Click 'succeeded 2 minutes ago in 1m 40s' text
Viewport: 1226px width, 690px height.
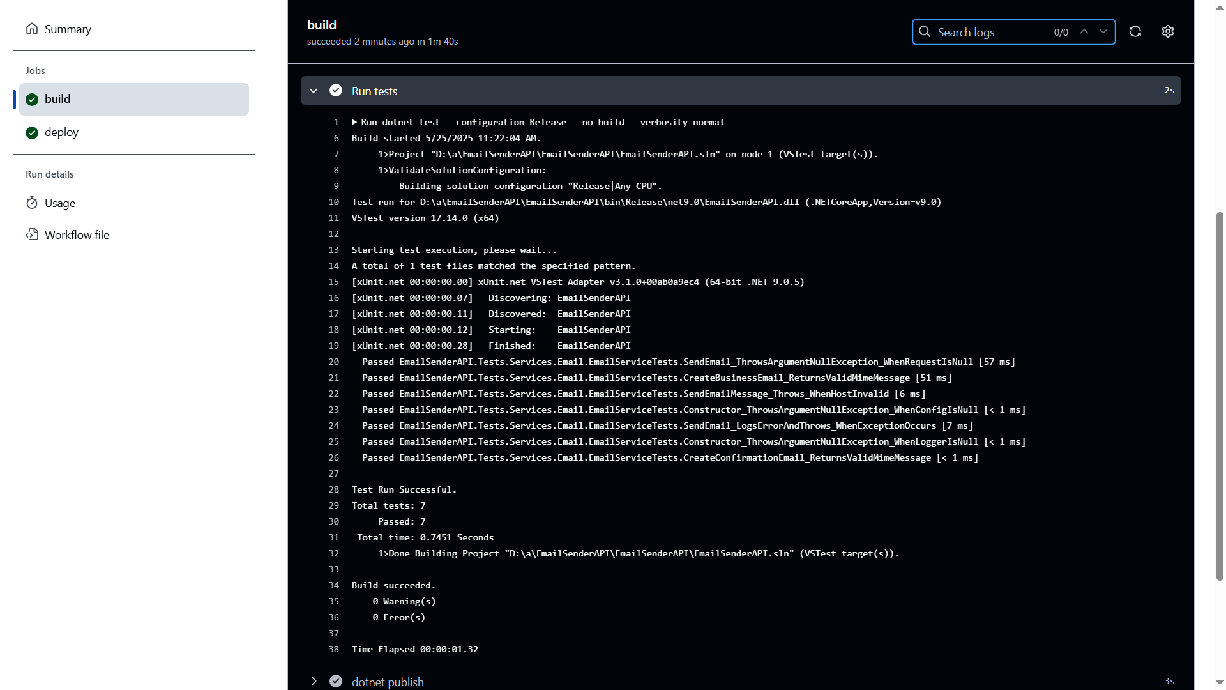382,42
